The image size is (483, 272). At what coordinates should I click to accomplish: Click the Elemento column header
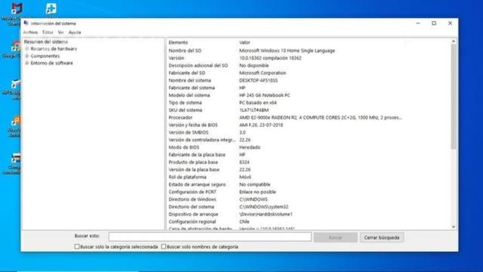point(178,42)
